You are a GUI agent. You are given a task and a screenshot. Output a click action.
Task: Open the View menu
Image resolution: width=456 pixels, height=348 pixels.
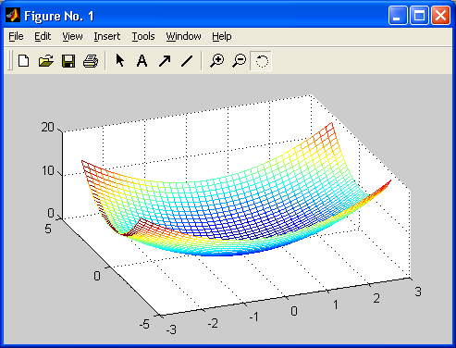click(72, 36)
